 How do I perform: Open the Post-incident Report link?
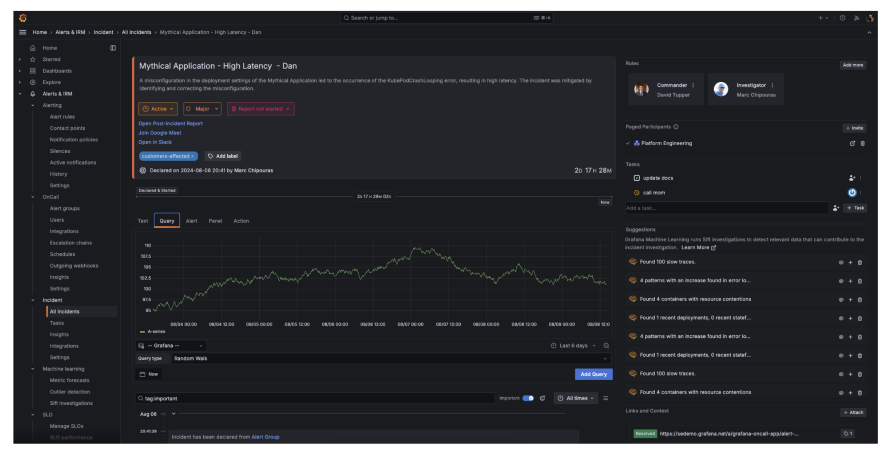(170, 124)
